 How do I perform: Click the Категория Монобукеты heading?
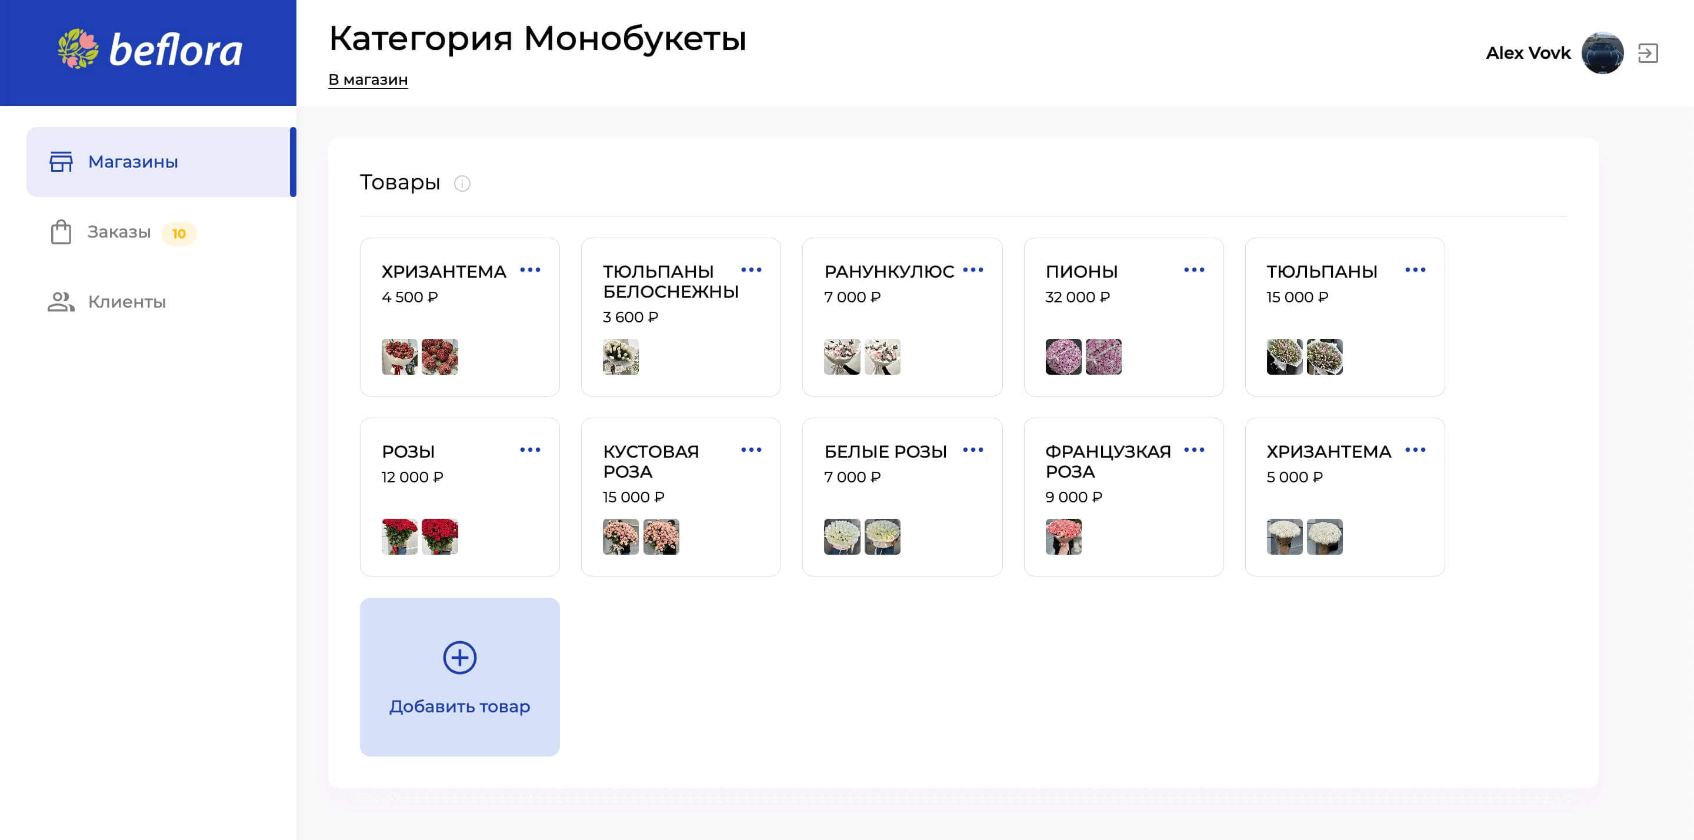click(x=537, y=38)
